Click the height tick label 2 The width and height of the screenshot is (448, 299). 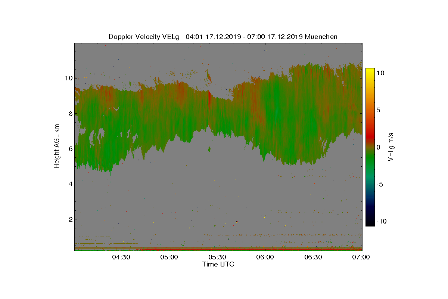[x=70, y=219]
